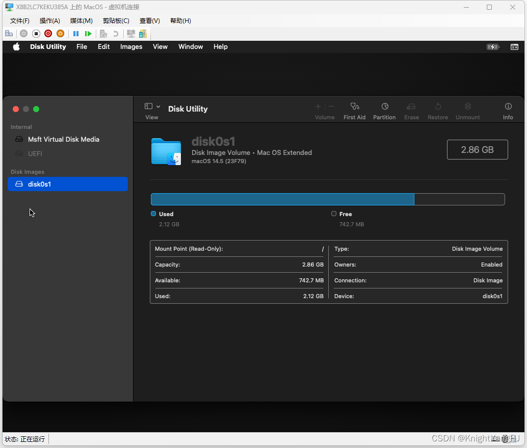Screen dimensions: 527x448
Task: Click the Free legend swatch
Action: 334,214
